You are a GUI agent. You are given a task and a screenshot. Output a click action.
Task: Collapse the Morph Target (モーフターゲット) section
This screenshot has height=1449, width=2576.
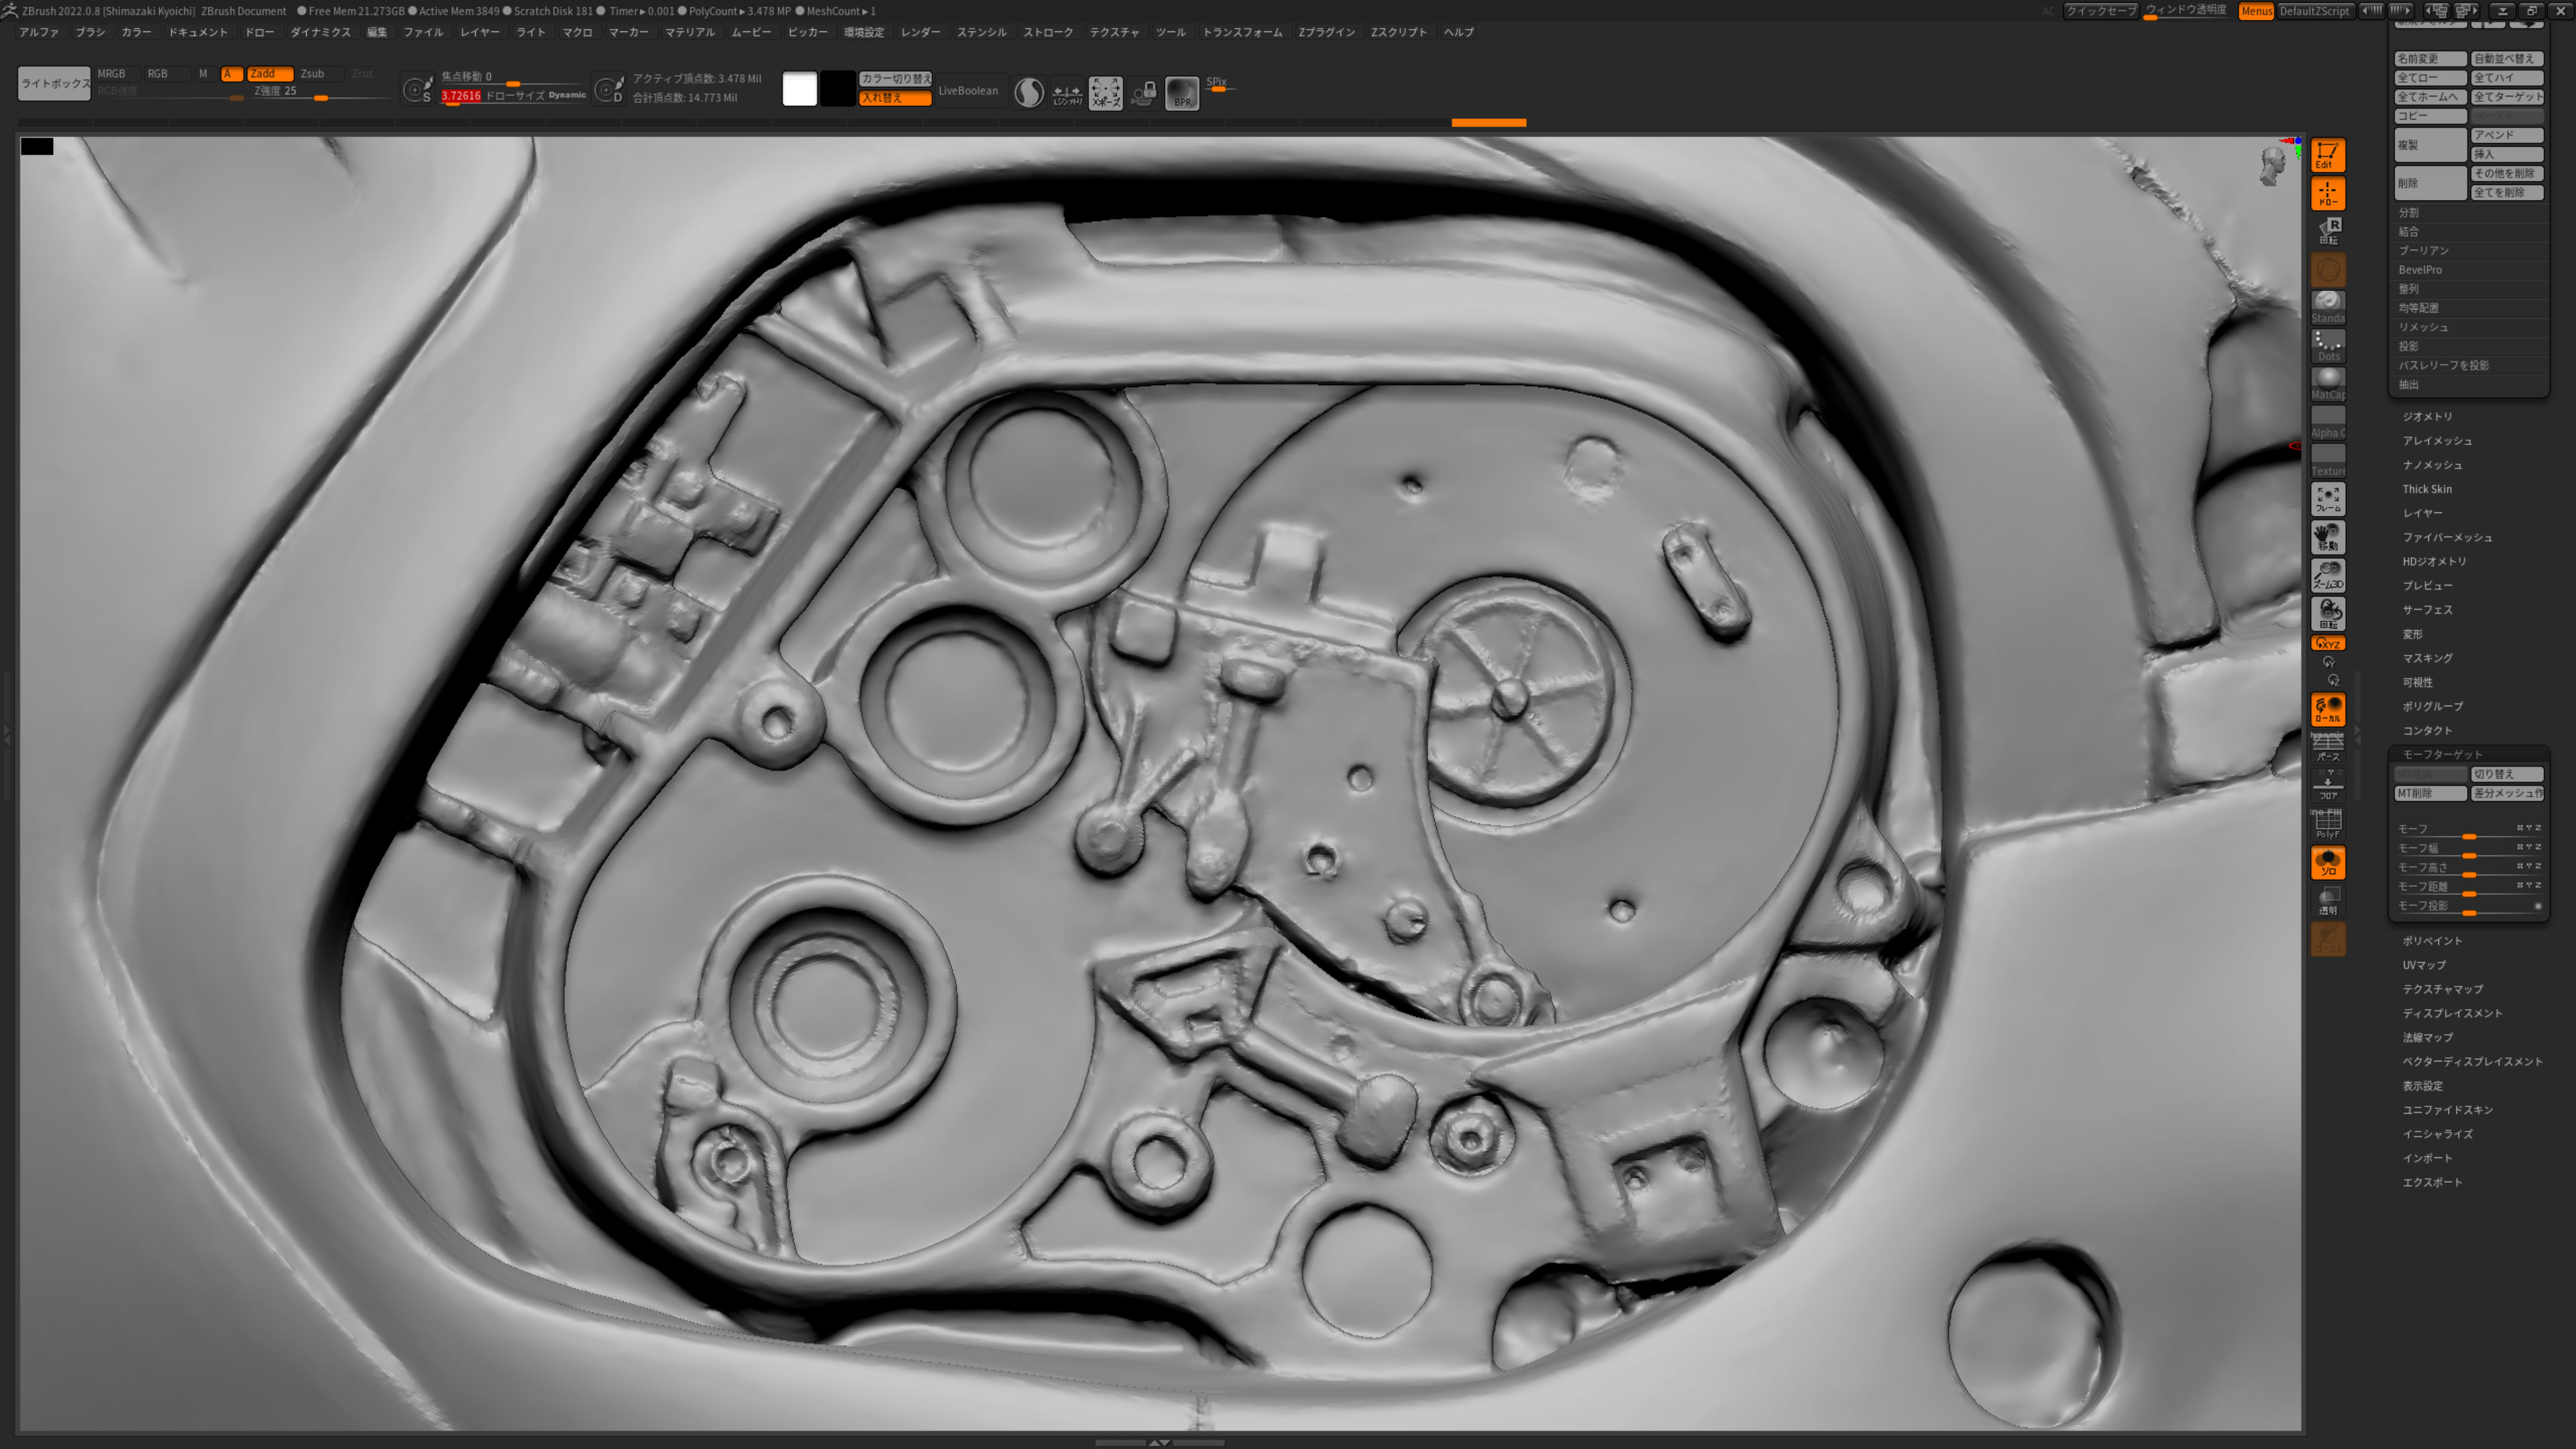[x=2442, y=755]
